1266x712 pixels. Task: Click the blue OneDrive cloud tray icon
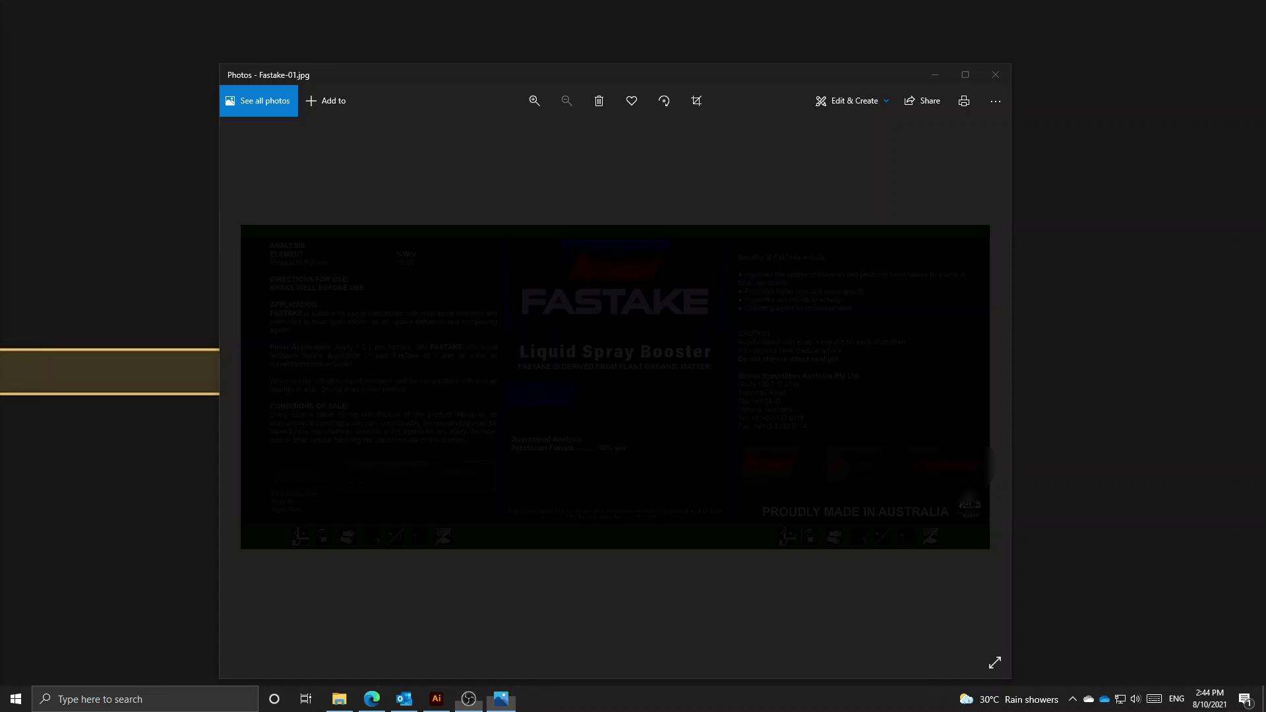[x=1104, y=699]
